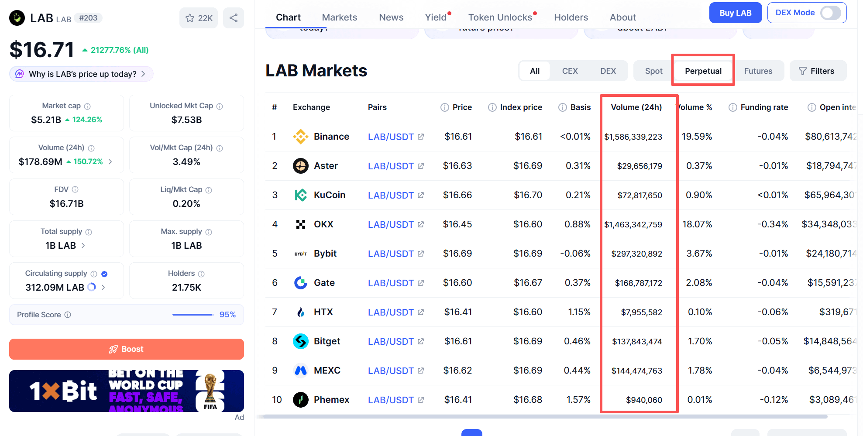
Task: Open OKX LAB/USDT pair link
Action: [391, 224]
